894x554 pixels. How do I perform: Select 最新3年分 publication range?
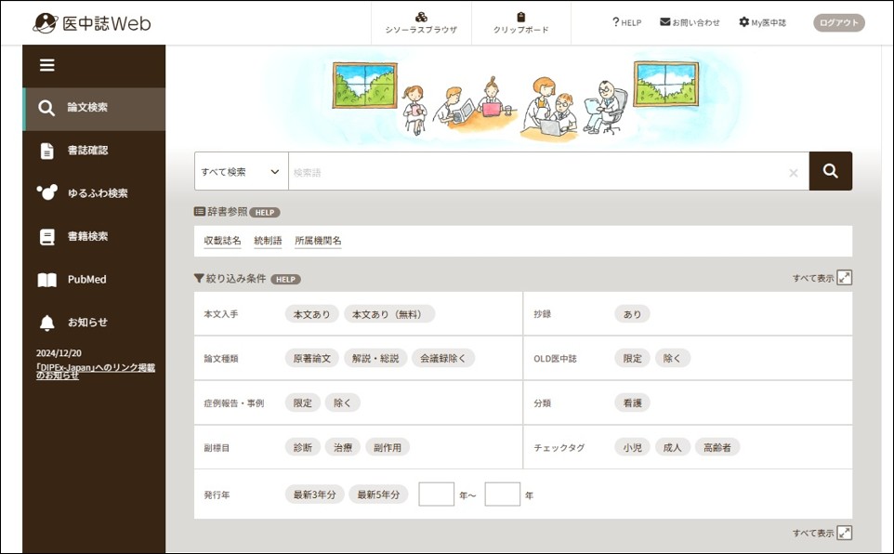(315, 495)
